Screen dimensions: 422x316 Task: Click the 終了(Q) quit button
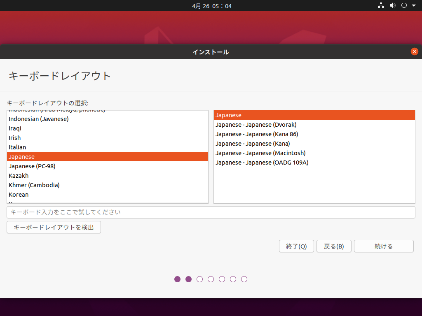tap(296, 246)
